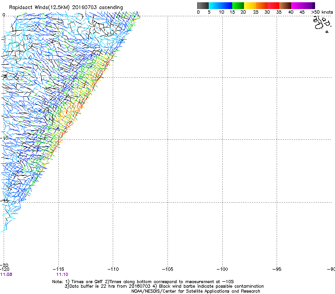
Task: Click the -100 longitude axis label
Action: coord(222,269)
